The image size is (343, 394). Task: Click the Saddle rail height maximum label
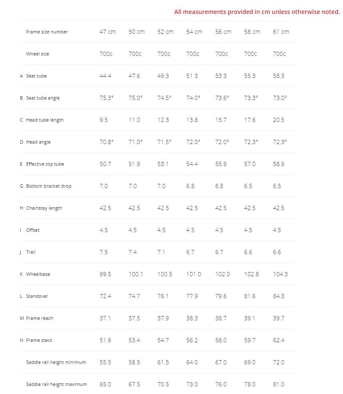pyautogui.click(x=56, y=384)
